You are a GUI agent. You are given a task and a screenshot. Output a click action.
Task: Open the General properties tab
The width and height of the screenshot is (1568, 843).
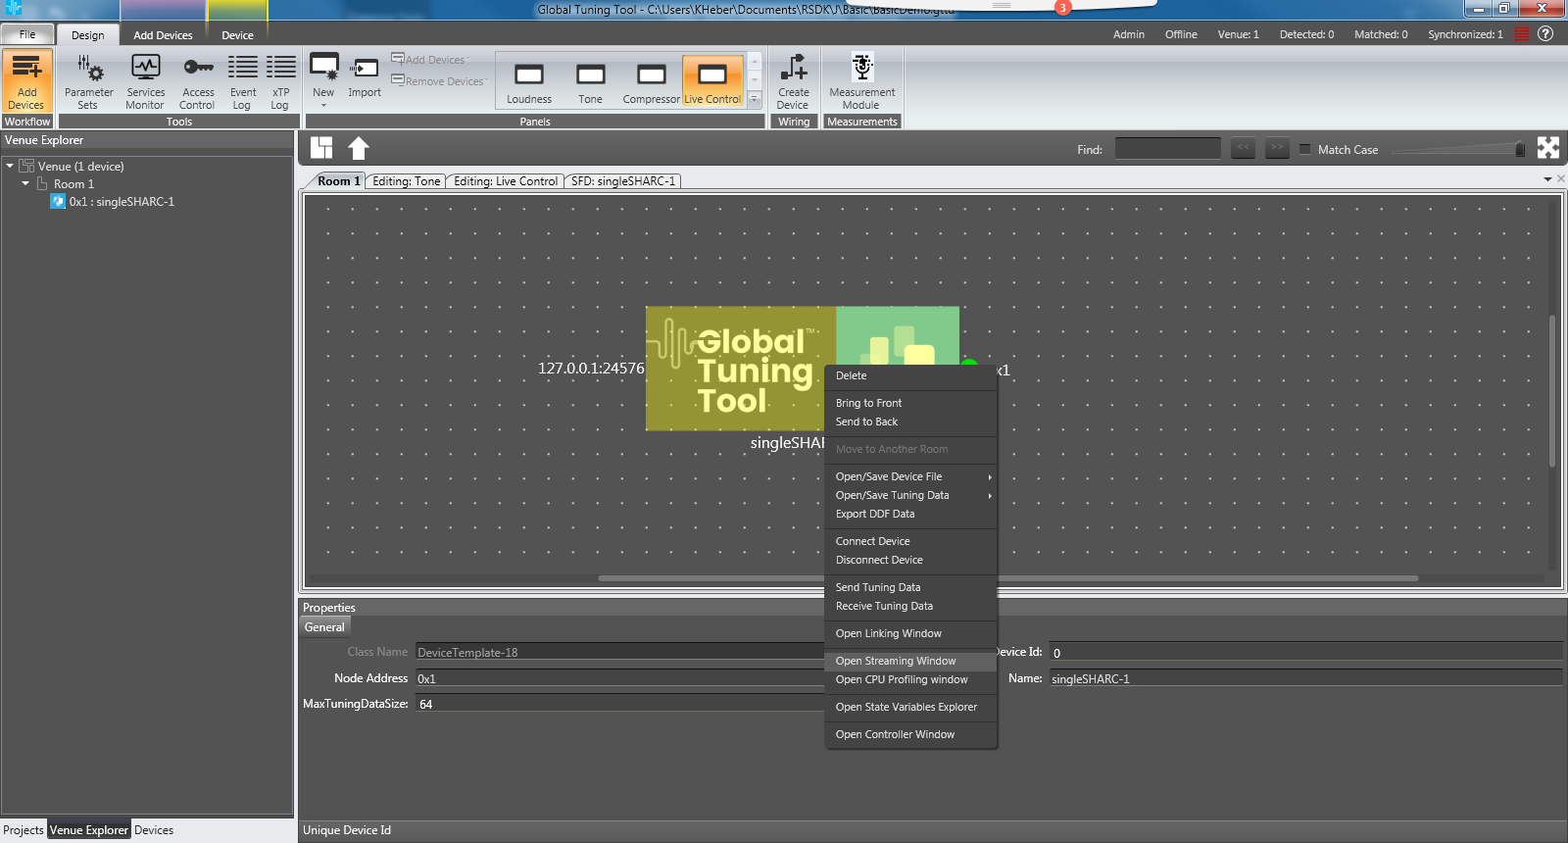click(x=324, y=627)
